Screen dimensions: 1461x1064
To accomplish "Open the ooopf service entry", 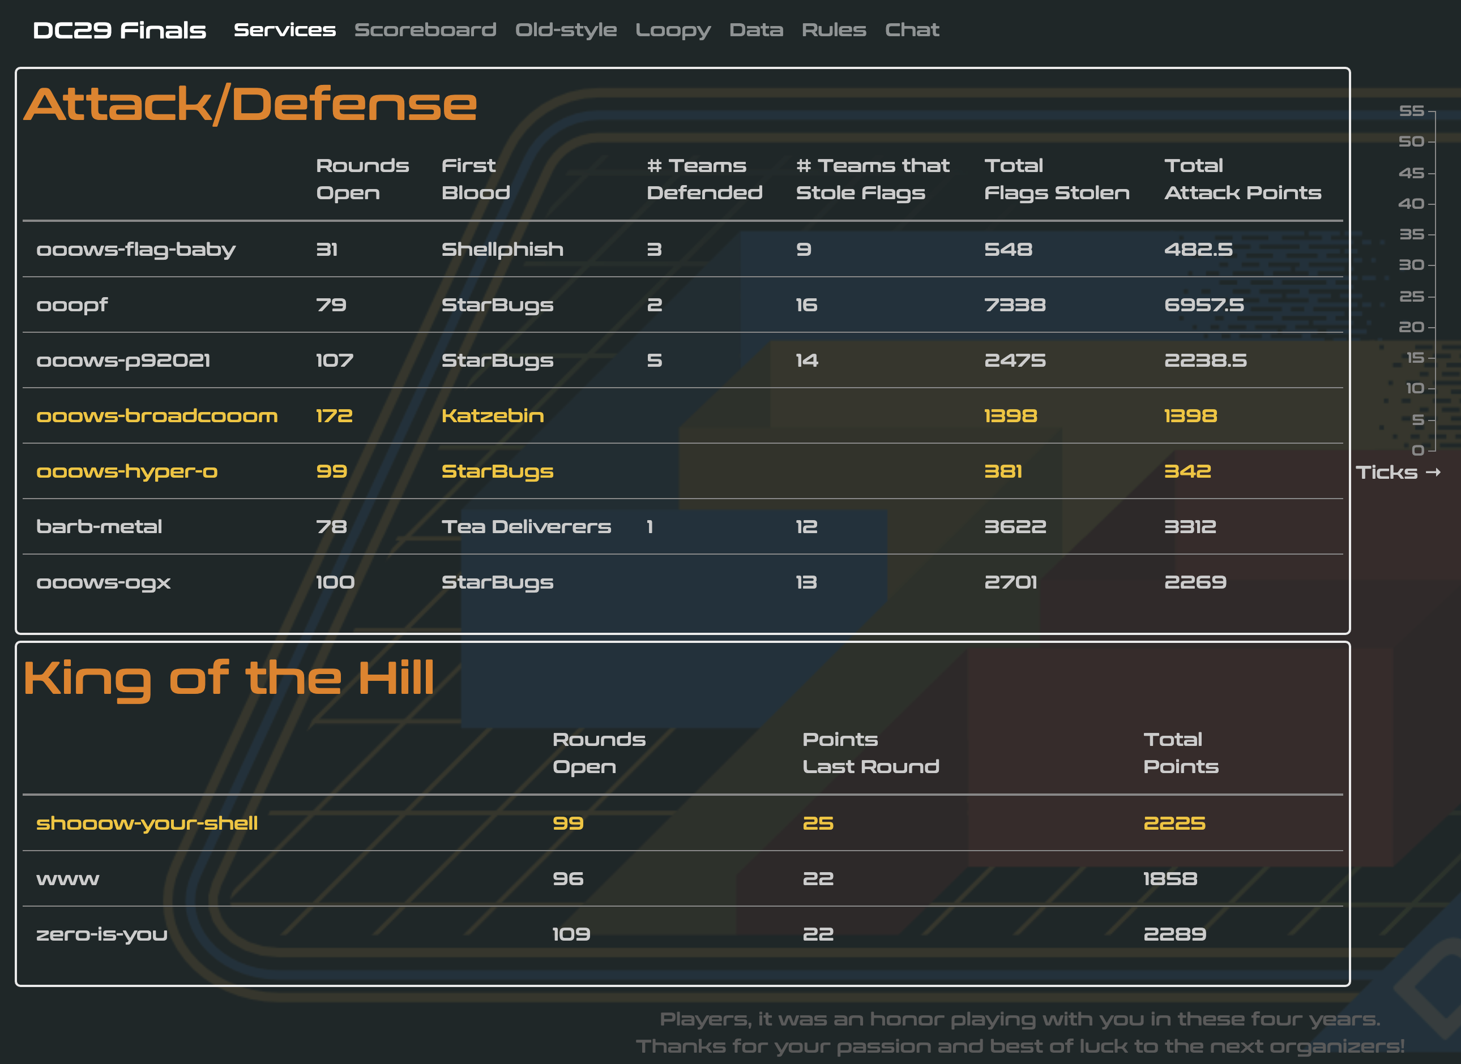I will 72,304.
